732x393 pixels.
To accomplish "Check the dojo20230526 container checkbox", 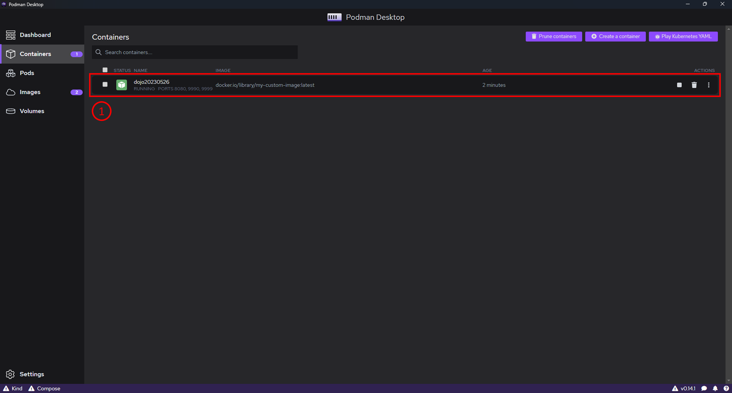I will [x=105, y=85].
